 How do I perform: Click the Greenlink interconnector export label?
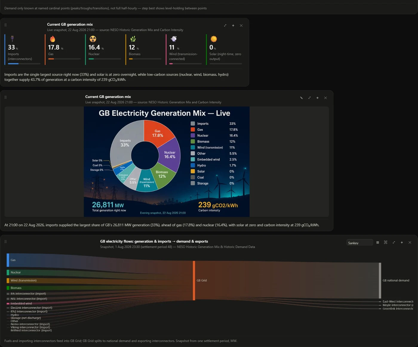pos(398,309)
